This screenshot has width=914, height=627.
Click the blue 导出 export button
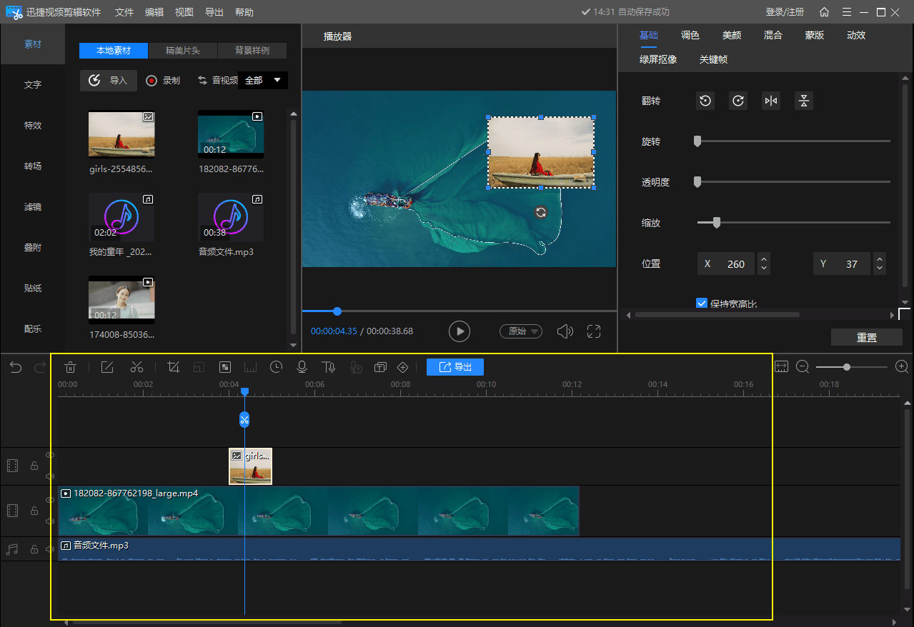click(x=455, y=367)
